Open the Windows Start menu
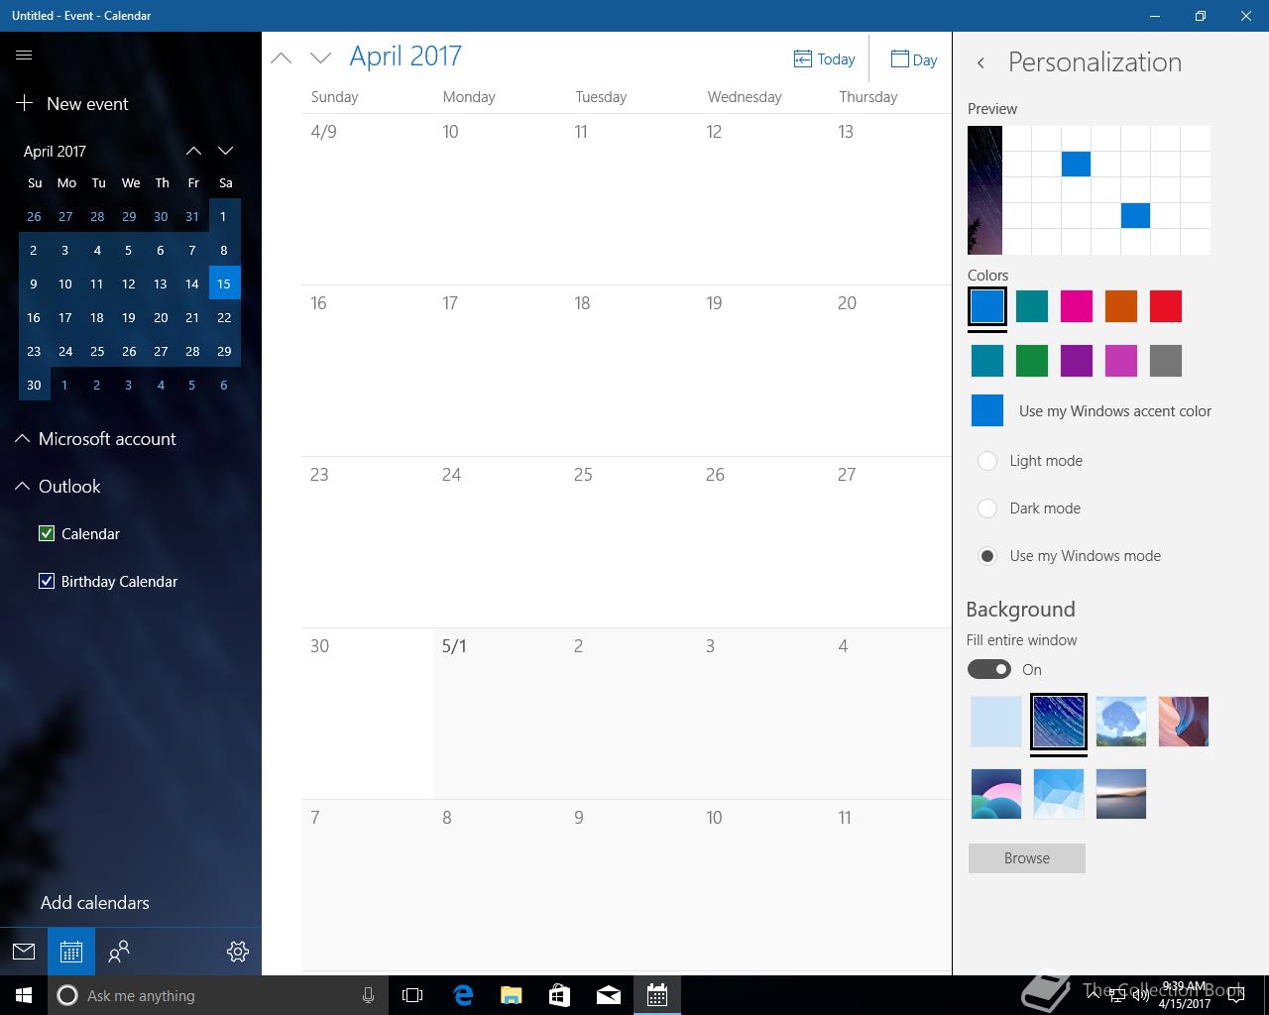The image size is (1269, 1015). (x=24, y=995)
